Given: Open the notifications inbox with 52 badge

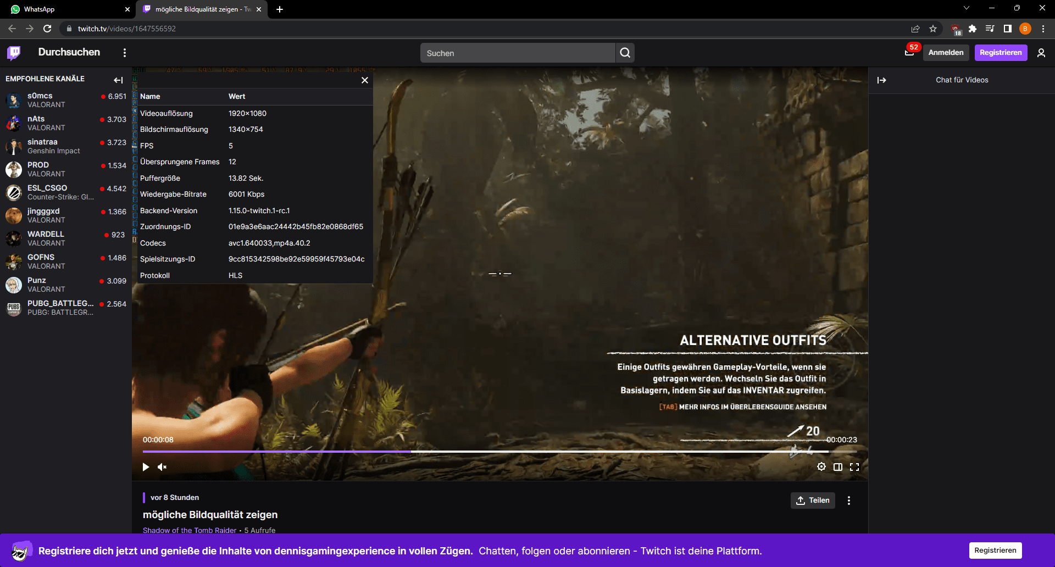Looking at the screenshot, I should click(909, 52).
